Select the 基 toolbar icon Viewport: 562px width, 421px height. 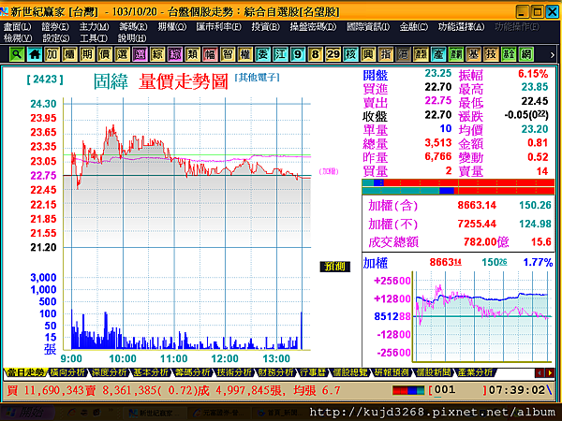tap(473, 54)
